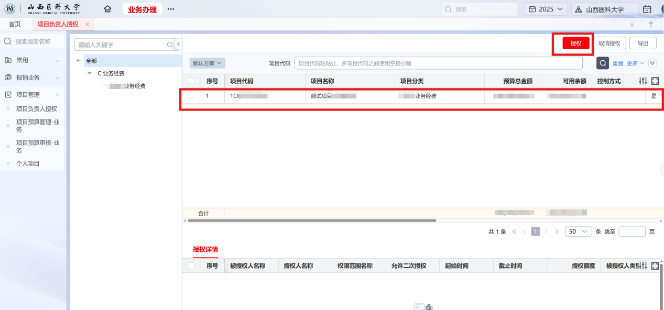Switch to the 首页 tab
The width and height of the screenshot is (664, 310).
click(x=15, y=25)
